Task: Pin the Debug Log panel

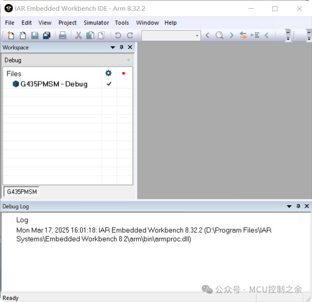Action: (298, 206)
